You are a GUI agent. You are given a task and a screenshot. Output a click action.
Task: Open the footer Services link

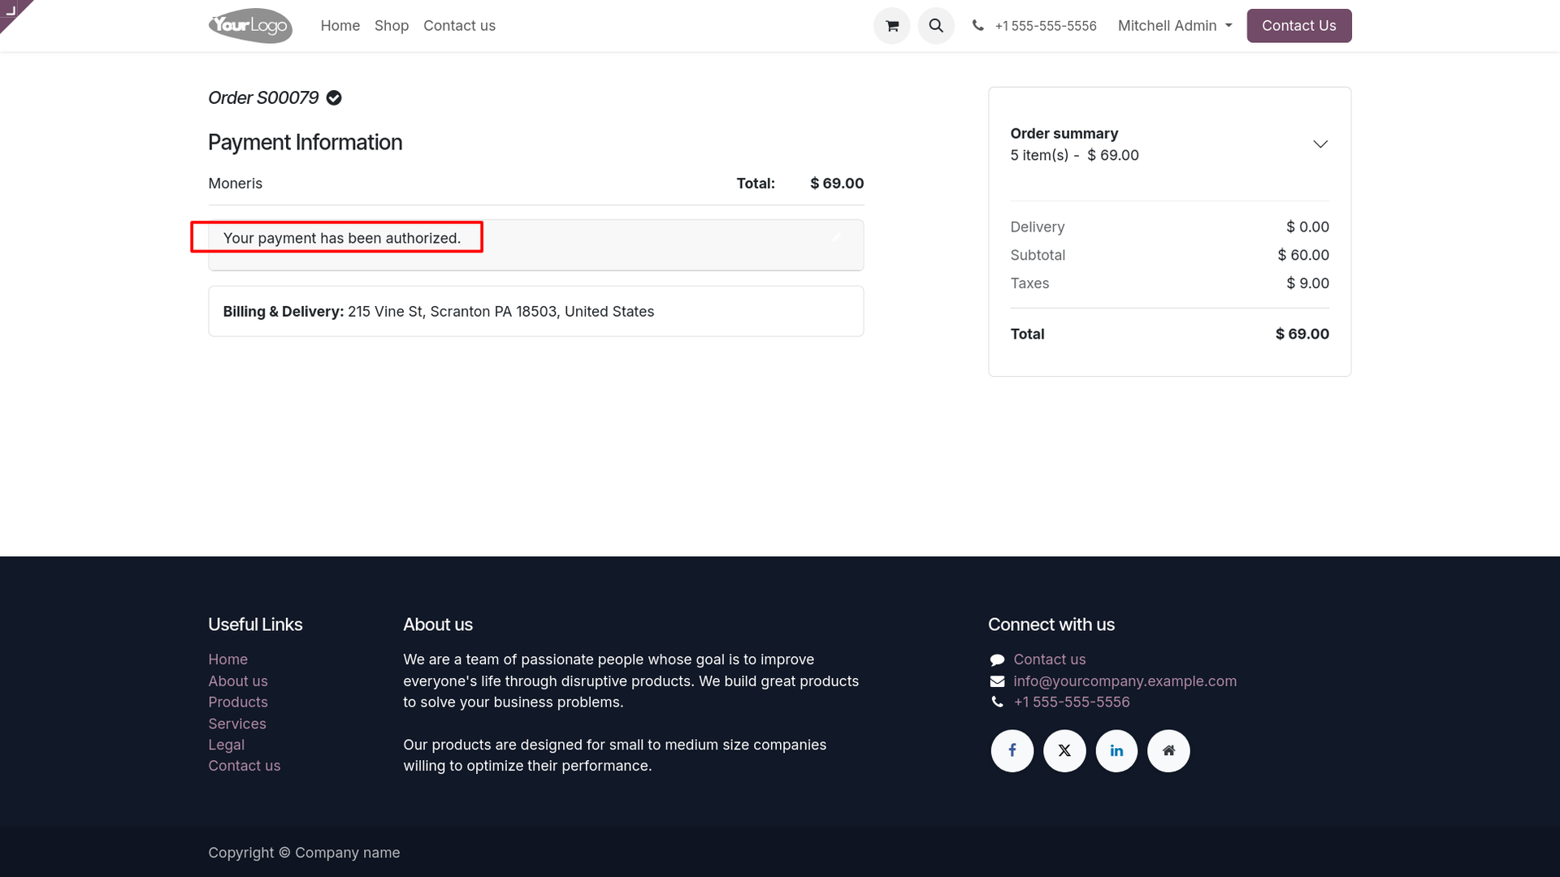coord(237,724)
